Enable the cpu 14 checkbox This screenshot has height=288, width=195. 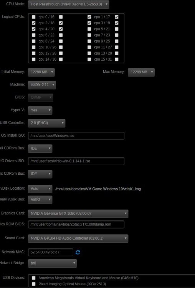(x=33, y=59)
